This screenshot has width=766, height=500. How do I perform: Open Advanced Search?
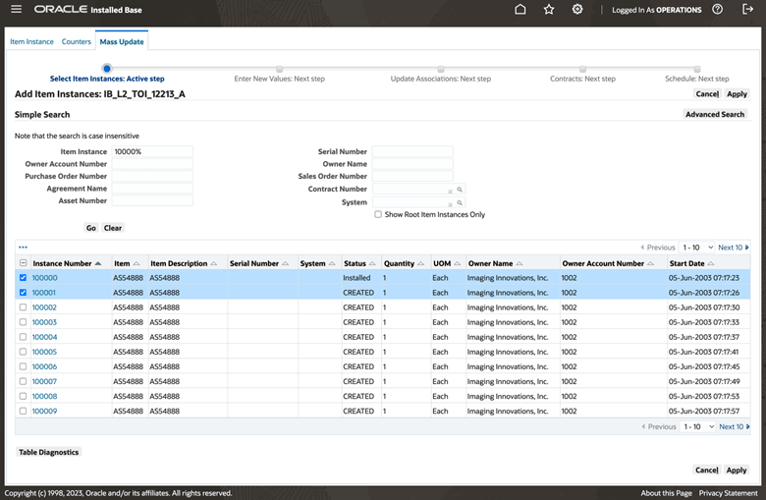tap(715, 114)
